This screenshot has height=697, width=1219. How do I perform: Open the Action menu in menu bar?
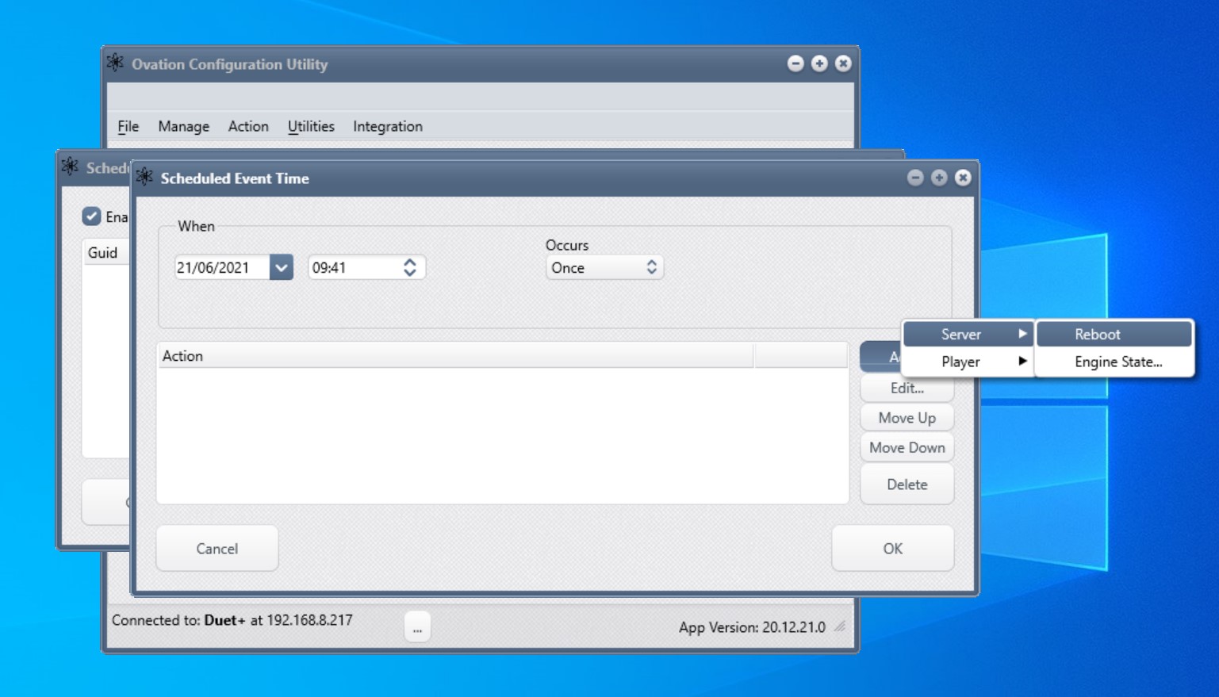coord(248,126)
